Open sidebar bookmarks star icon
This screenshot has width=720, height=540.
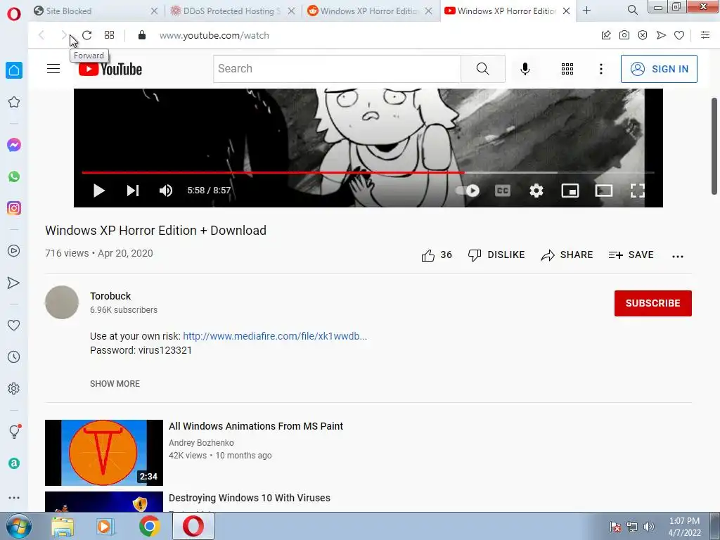pos(14,102)
